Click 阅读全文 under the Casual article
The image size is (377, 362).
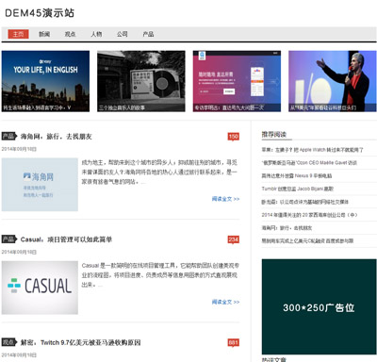pyautogui.click(x=225, y=302)
